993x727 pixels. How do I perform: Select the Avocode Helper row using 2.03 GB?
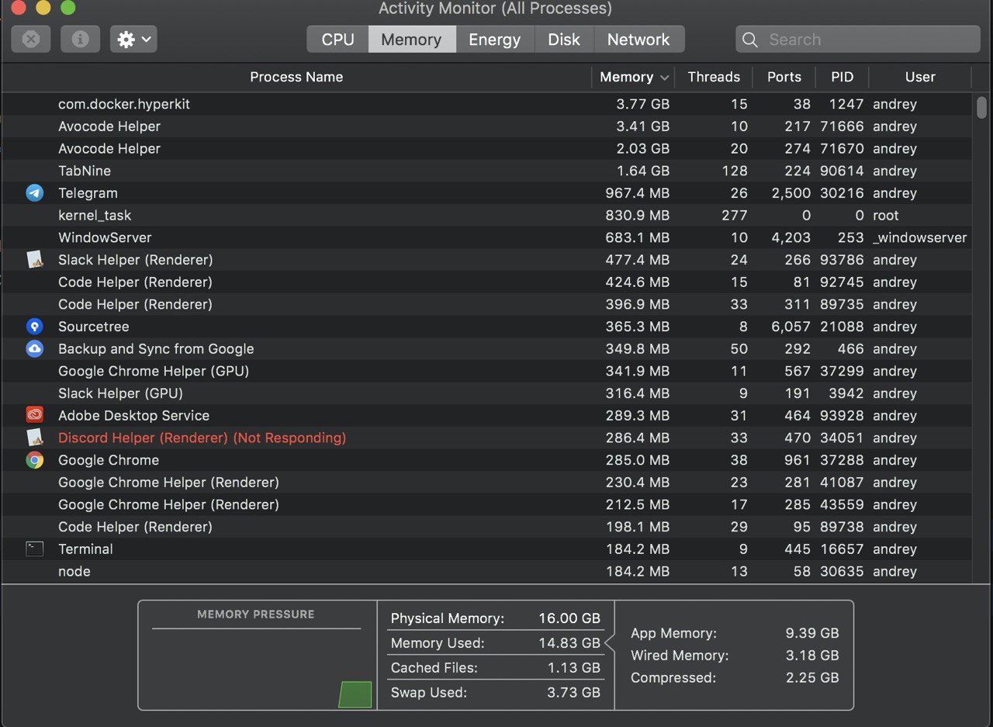tap(486, 148)
